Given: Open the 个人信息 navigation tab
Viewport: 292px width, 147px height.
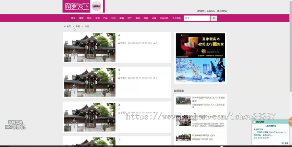Looking at the screenshot, I should point(176,18).
